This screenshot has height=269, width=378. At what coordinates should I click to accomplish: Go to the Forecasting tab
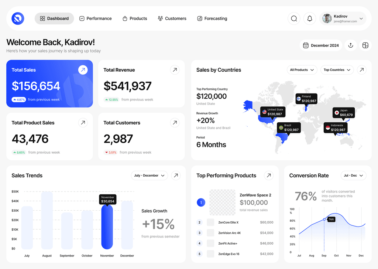click(212, 18)
